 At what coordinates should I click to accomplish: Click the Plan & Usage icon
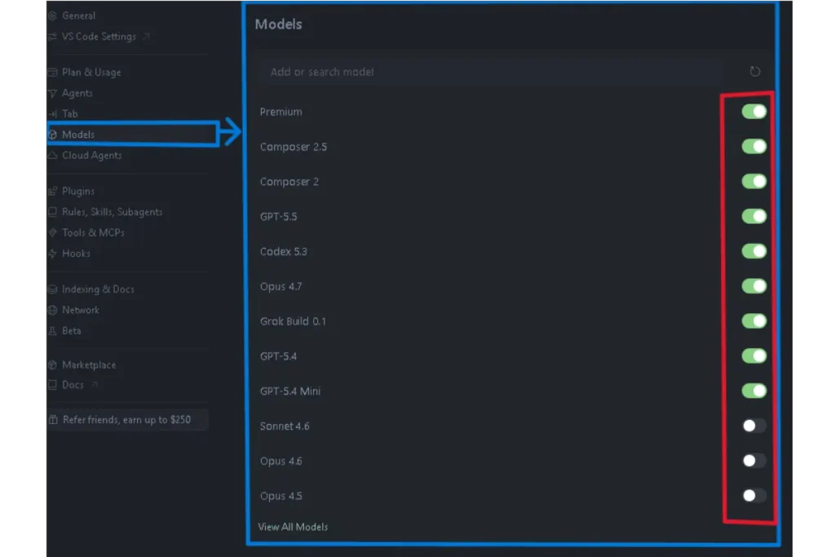coord(53,73)
